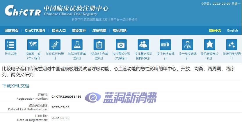The height and width of the screenshot is (122, 242).
Task: Click the trial title starting 比较电子烟
Action: click(118, 72)
